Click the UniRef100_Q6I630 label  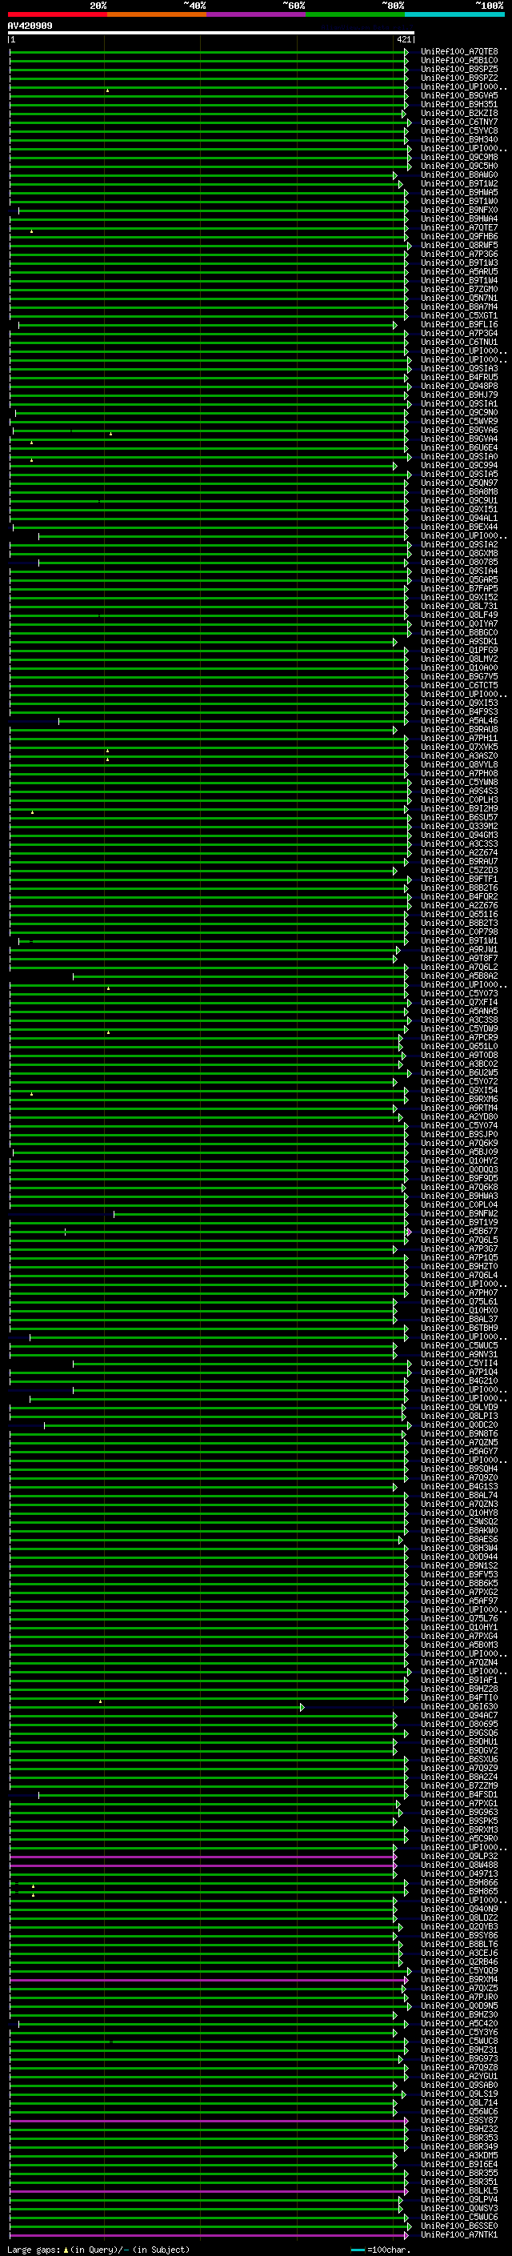[x=458, y=1708]
